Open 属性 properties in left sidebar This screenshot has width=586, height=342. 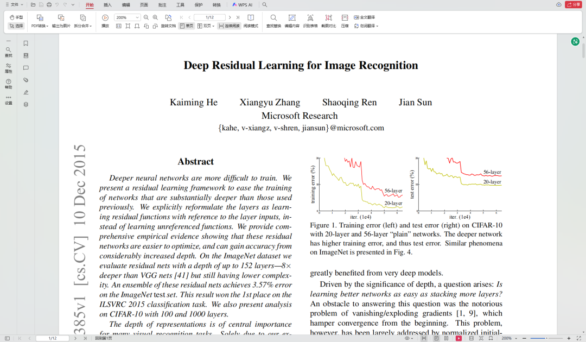[8, 68]
